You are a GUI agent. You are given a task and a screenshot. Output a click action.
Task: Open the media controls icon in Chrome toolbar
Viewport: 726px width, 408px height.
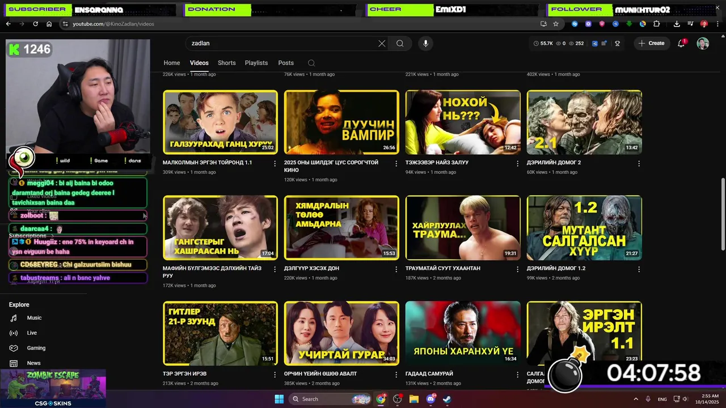pos(690,24)
